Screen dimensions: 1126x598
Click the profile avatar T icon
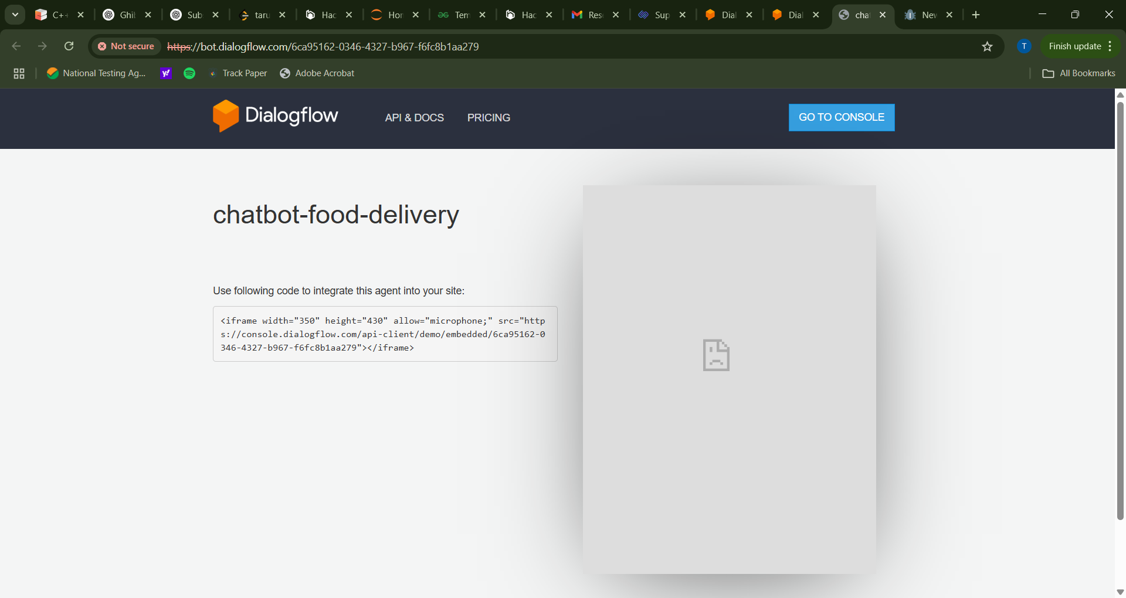point(1024,46)
